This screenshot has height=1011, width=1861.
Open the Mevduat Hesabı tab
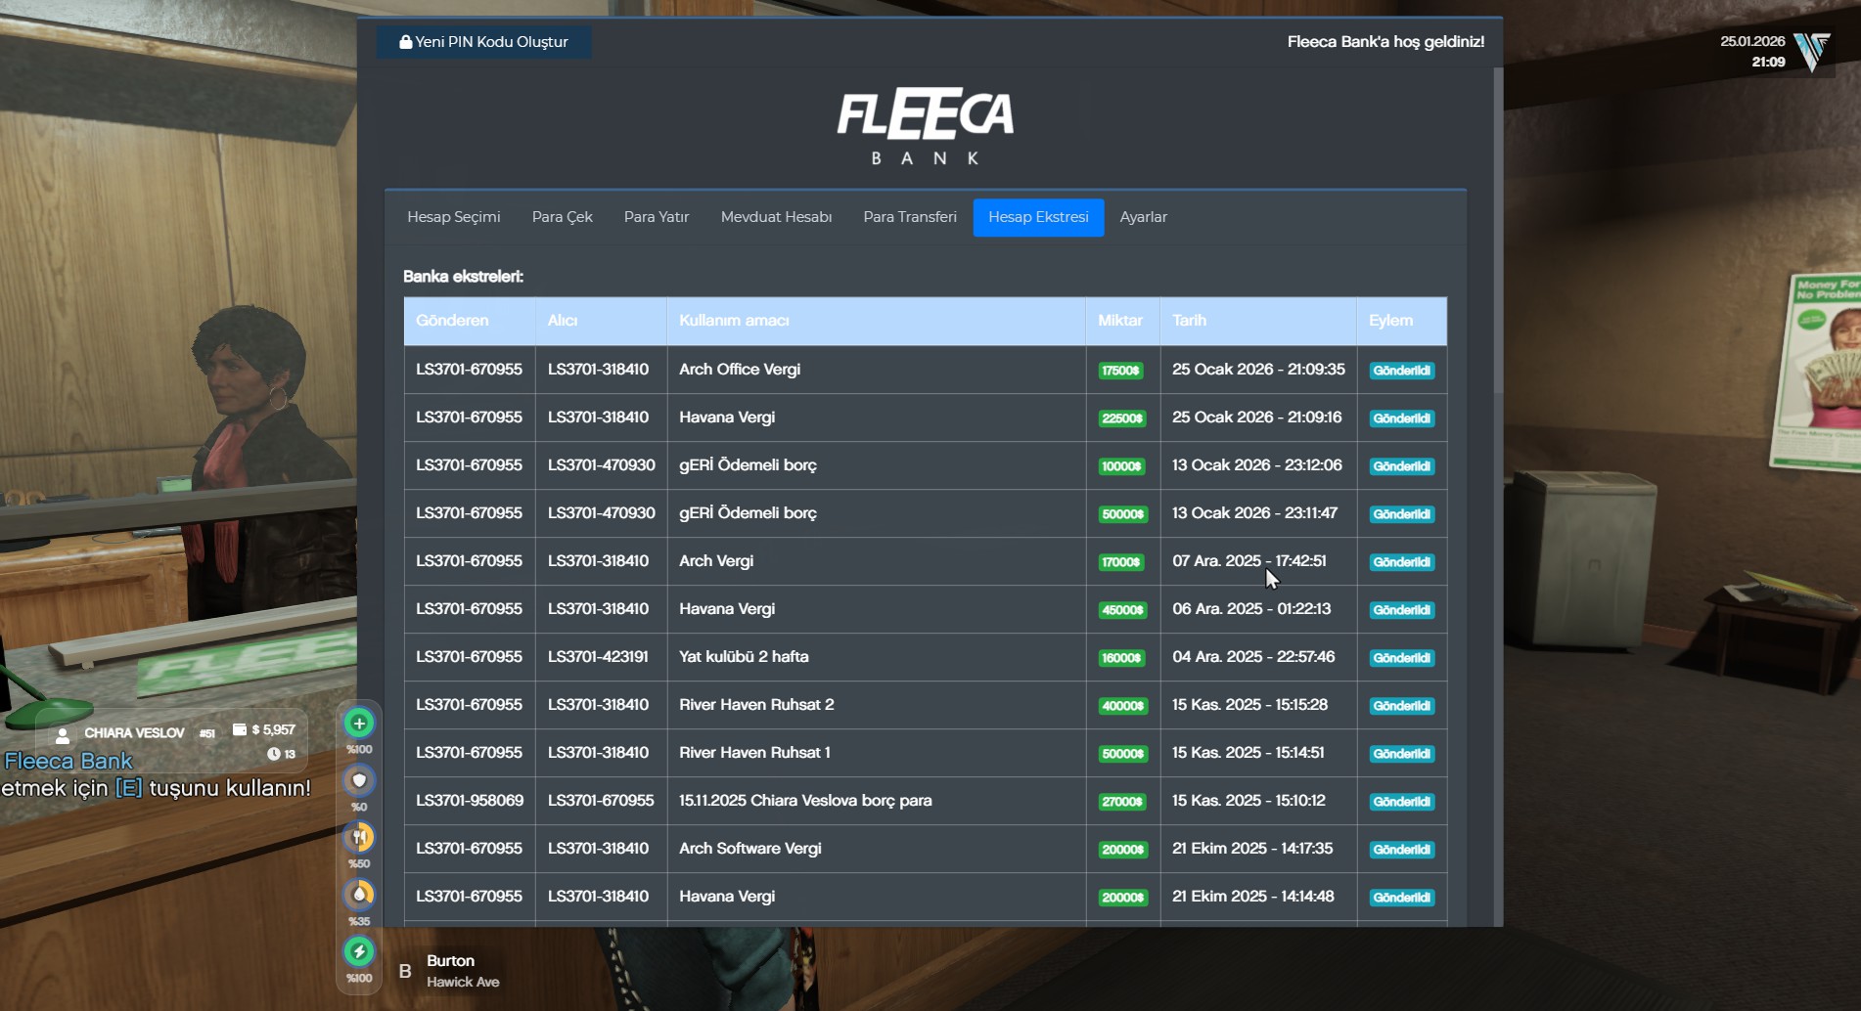point(777,217)
